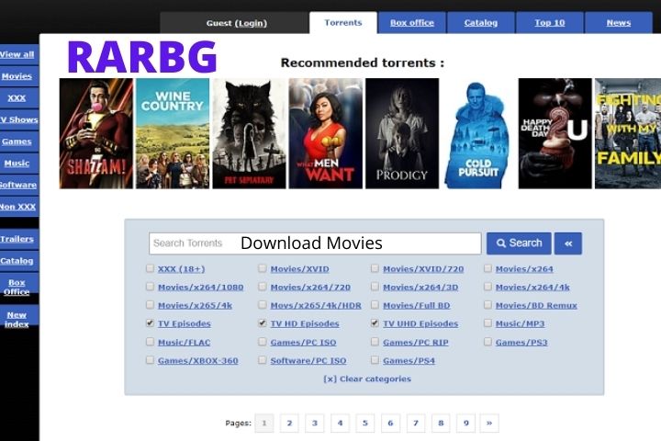Click the Games/PC ISO category link
The image size is (661, 441).
(x=304, y=343)
